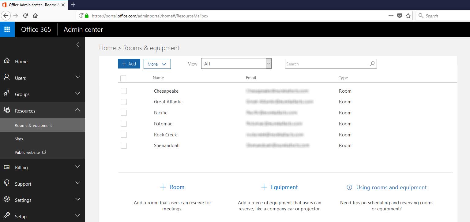Click the browser reload icon
470x222 pixels.
click(25, 16)
